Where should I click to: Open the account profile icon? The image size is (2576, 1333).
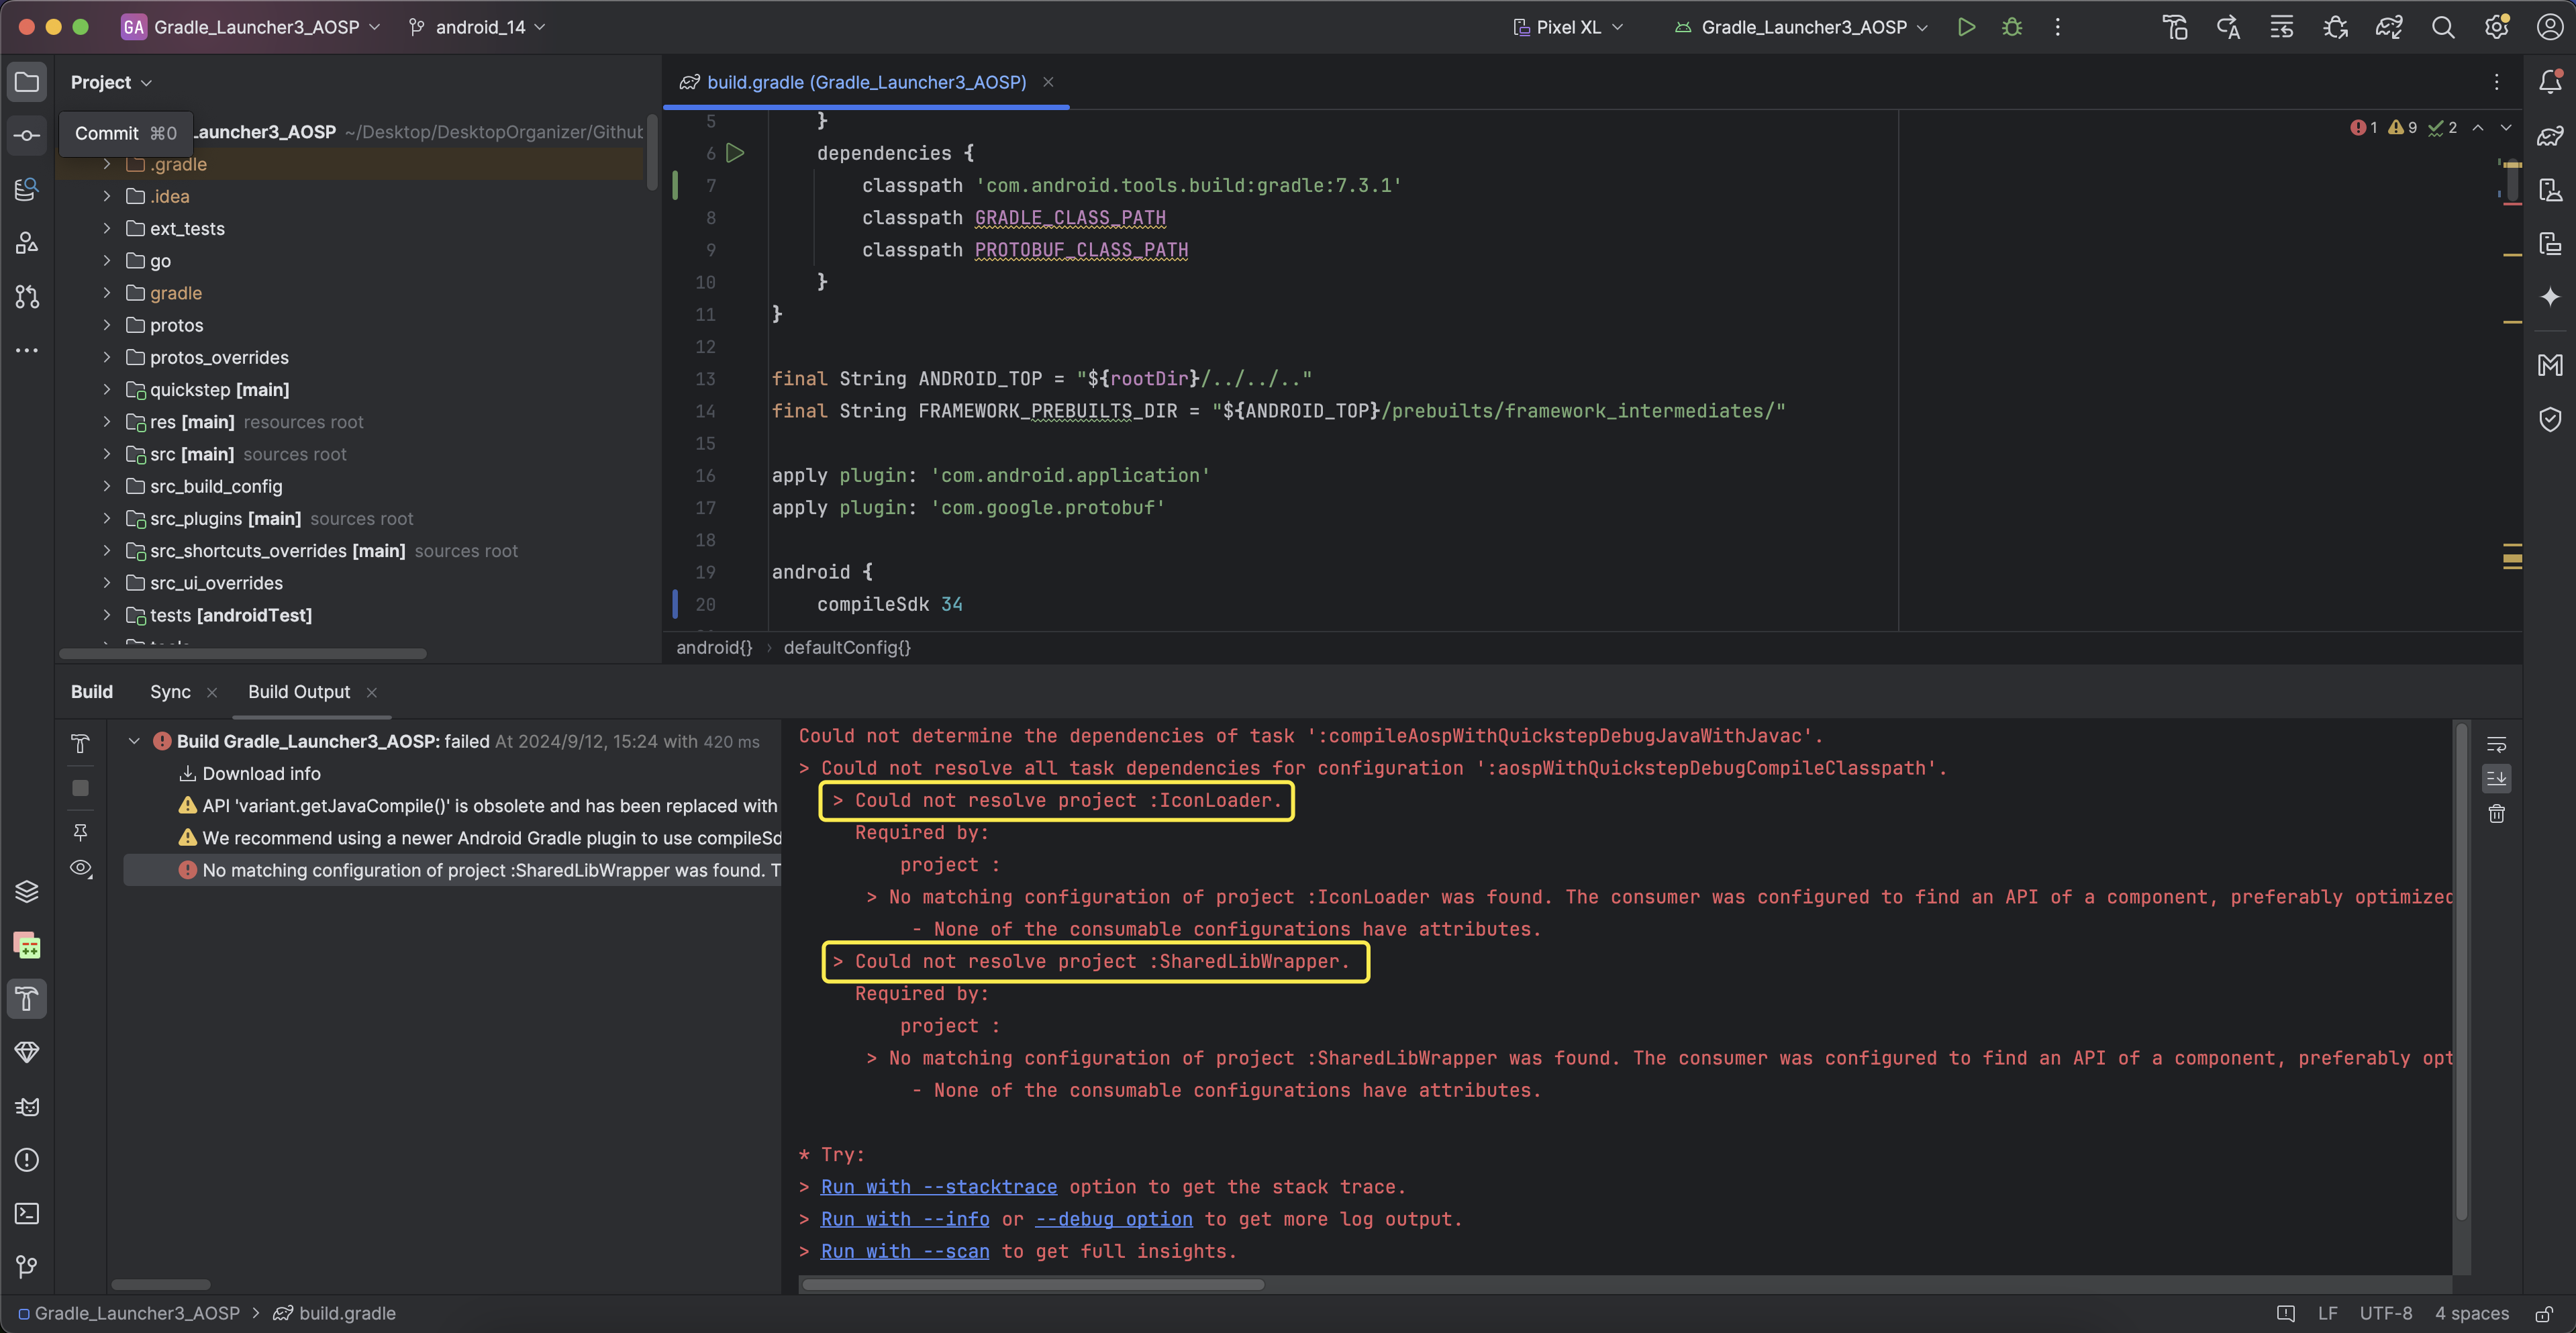(x=2550, y=27)
